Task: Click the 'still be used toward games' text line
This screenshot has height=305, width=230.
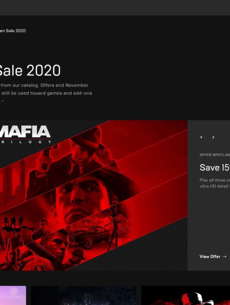Action: pos(47,93)
